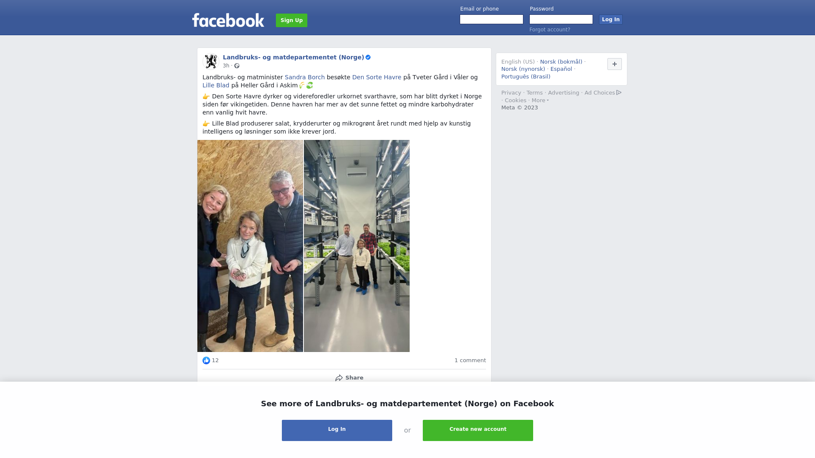The width and height of the screenshot is (815, 458).
Task: Click the header Log In button
Action: [611, 20]
